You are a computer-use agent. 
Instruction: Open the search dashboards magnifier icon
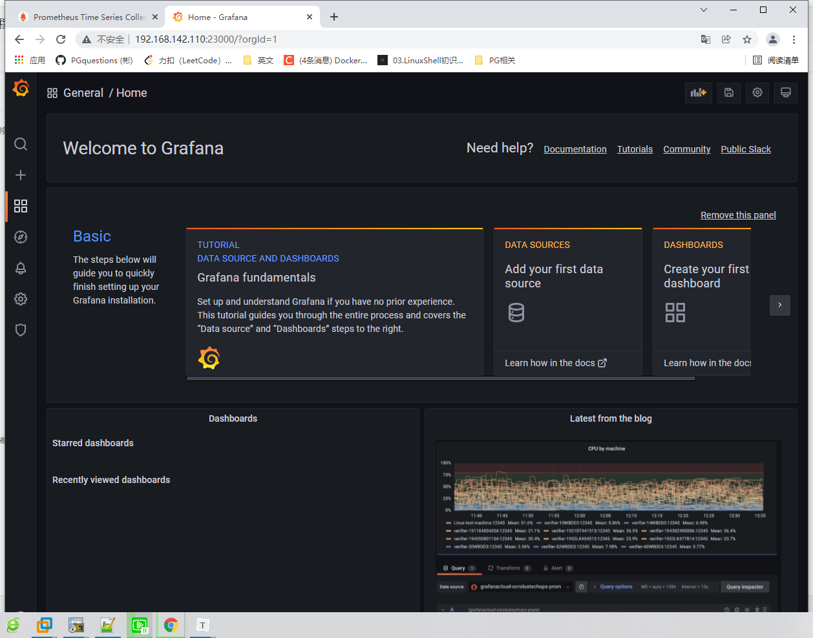[21, 144]
